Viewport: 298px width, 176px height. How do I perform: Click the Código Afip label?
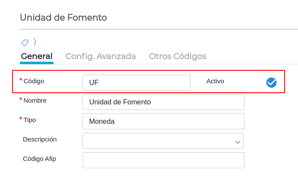(39, 158)
